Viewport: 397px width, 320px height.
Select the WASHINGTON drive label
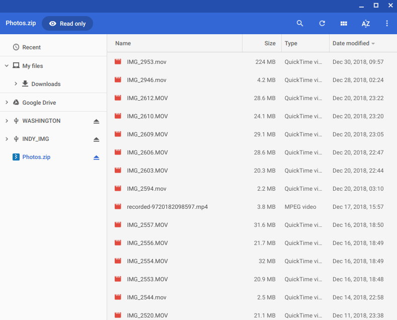41,121
